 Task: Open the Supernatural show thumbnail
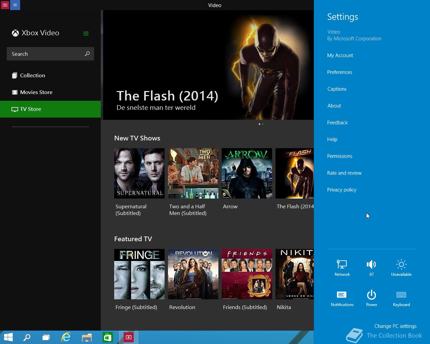(x=139, y=173)
